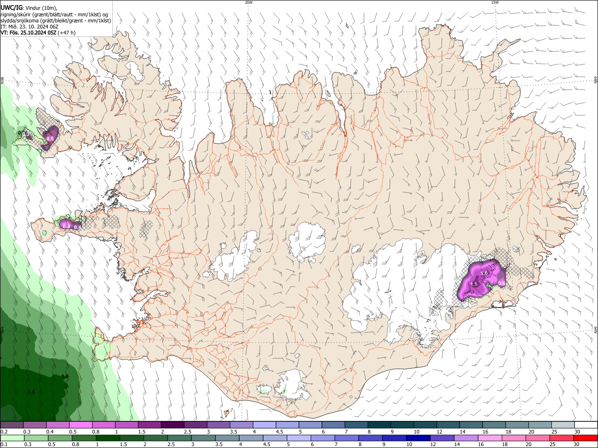Screen dimensions: 598x448
Task: Click the 15W longitude label
Action: coord(494,2)
